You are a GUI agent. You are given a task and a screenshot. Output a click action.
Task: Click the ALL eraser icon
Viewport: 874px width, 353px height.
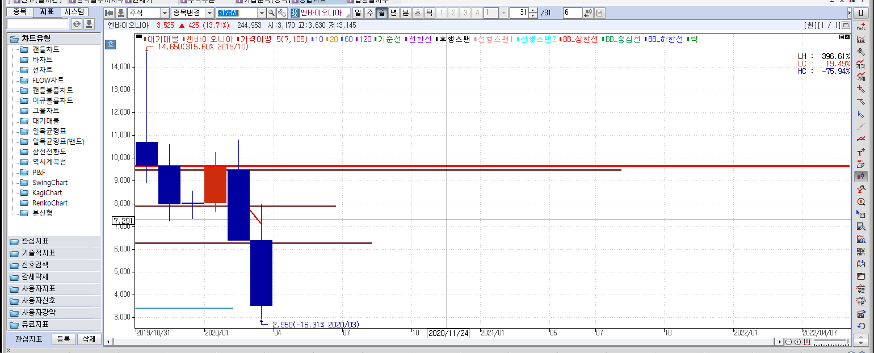861,164
